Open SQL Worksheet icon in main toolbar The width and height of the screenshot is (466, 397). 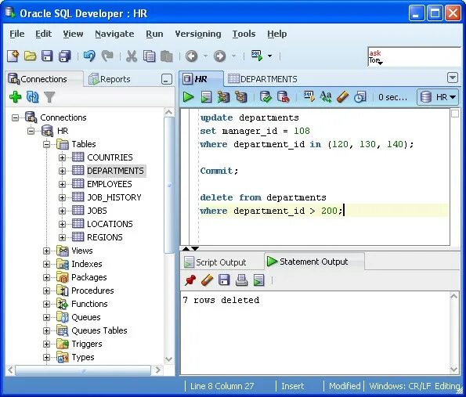coord(257,56)
